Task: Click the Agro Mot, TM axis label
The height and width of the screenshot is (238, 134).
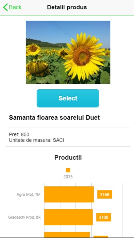Action: [x=28, y=195]
